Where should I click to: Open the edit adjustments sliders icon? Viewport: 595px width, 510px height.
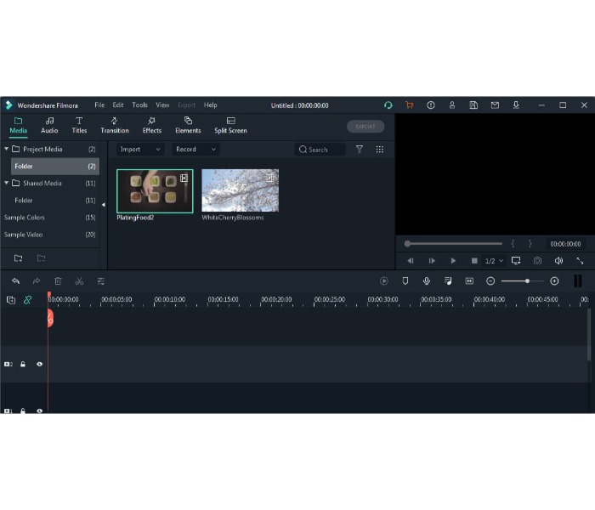click(101, 281)
